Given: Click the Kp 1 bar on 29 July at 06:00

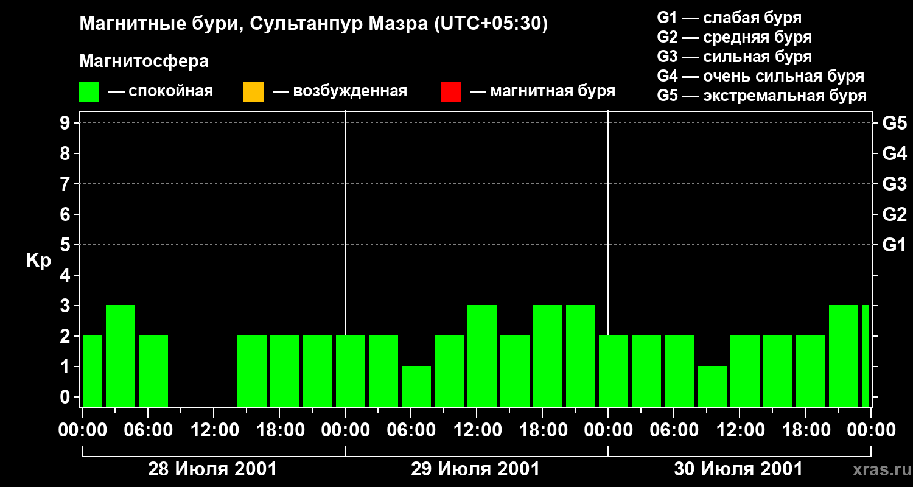Looking at the screenshot, I should [416, 386].
